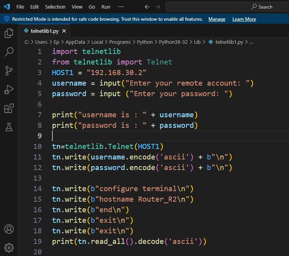Viewport: 289px width, 256px height.
Task: Click "username is : " string on line 7
Action: (x=112, y=115)
